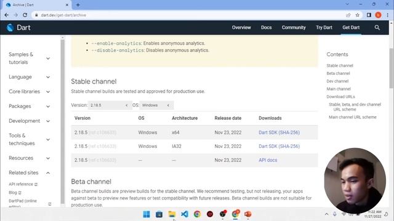Click external link icon beside API reference
This screenshot has width=394, height=221.
click(36, 184)
